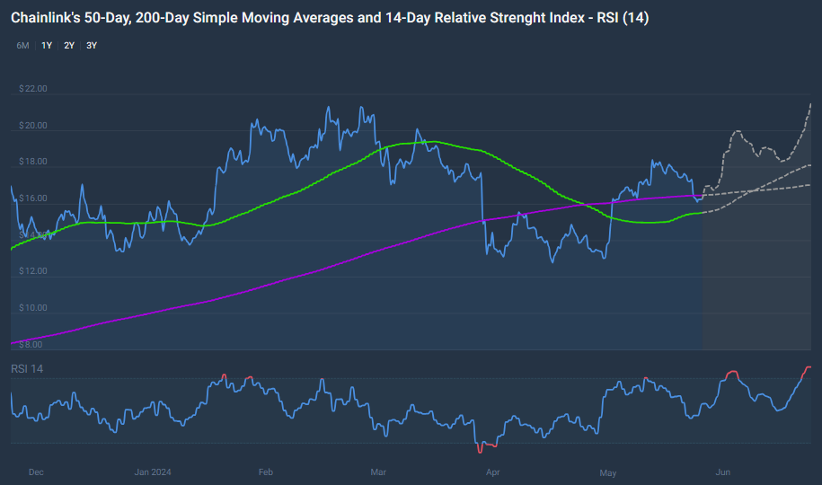Click the Apr x-axis label
This screenshot has height=485, width=822.
click(x=491, y=472)
